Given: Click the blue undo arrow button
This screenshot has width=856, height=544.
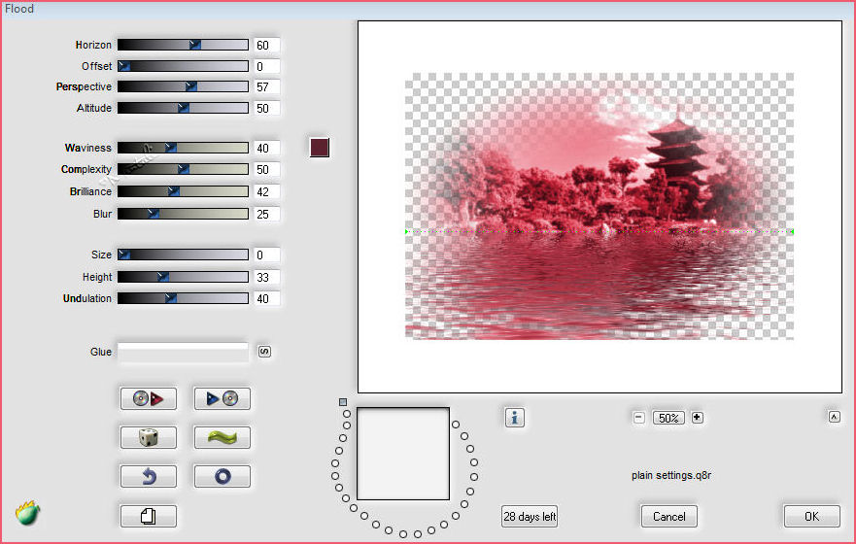Looking at the screenshot, I should pyautogui.click(x=148, y=477).
